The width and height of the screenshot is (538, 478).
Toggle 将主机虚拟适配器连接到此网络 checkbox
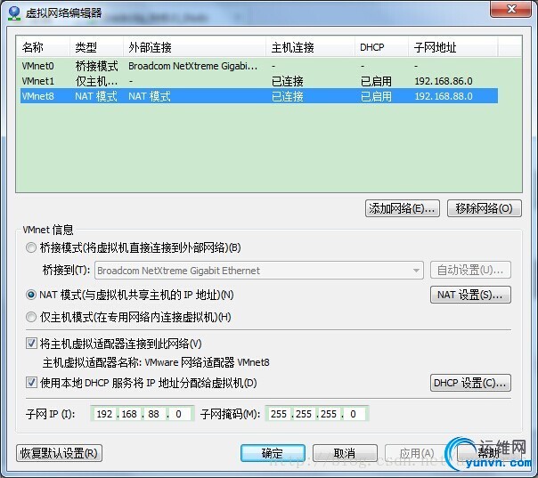31,344
